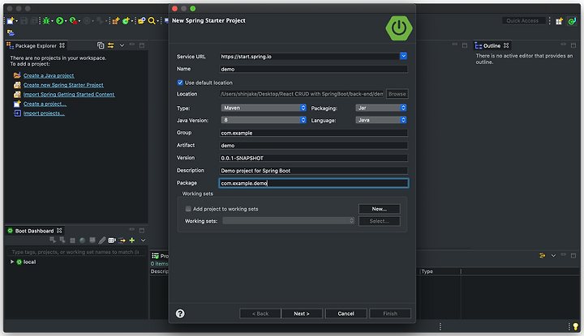Image resolution: width=584 pixels, height=336 pixels.
Task: Click the Package field com.example.demo
Action: coord(314,183)
